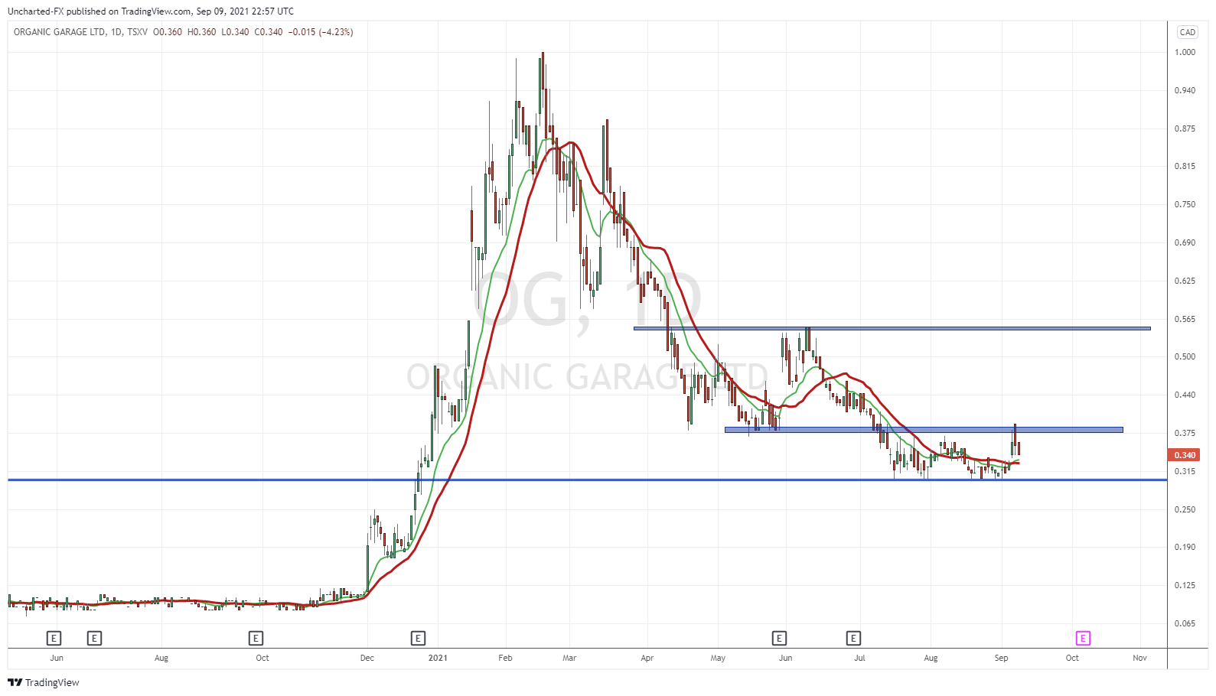This screenshot has height=696, width=1216.
Task: Open the CAD currency selector
Action: coord(1188,32)
